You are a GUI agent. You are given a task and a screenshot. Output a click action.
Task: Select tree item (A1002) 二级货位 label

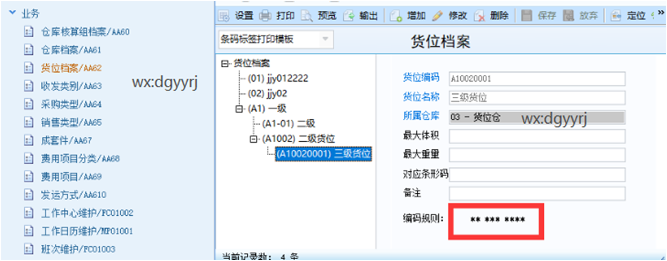(x=299, y=139)
